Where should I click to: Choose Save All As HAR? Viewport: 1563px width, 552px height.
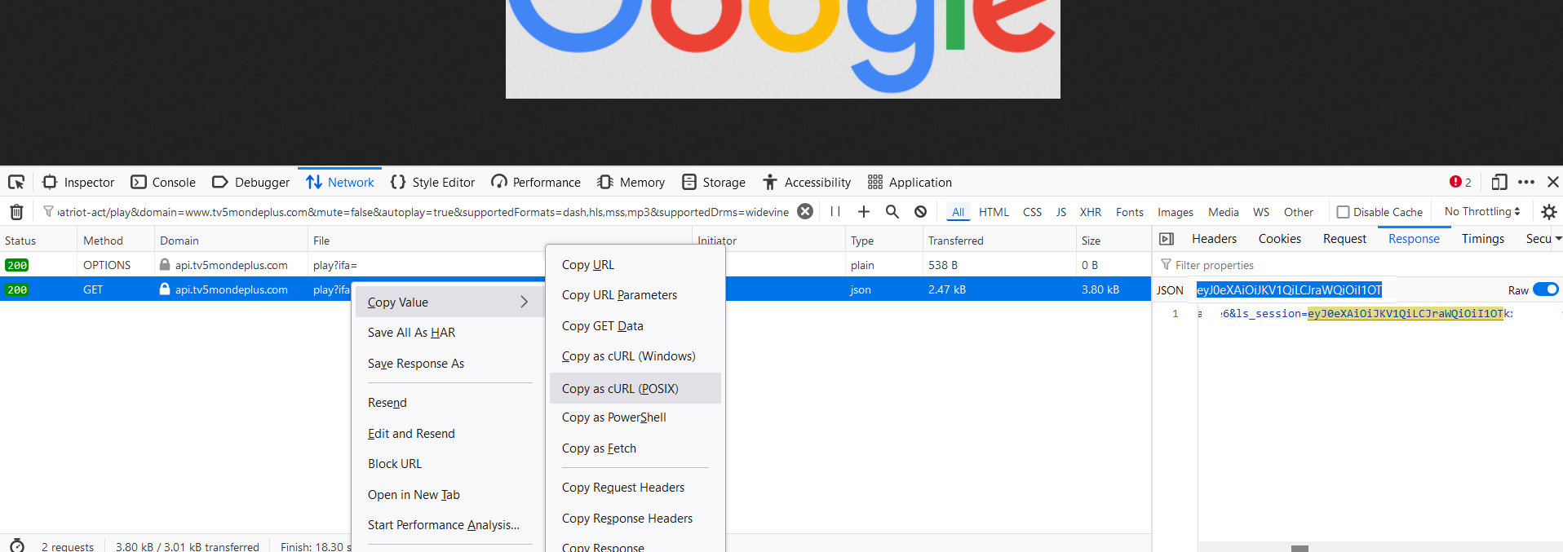pyautogui.click(x=411, y=333)
